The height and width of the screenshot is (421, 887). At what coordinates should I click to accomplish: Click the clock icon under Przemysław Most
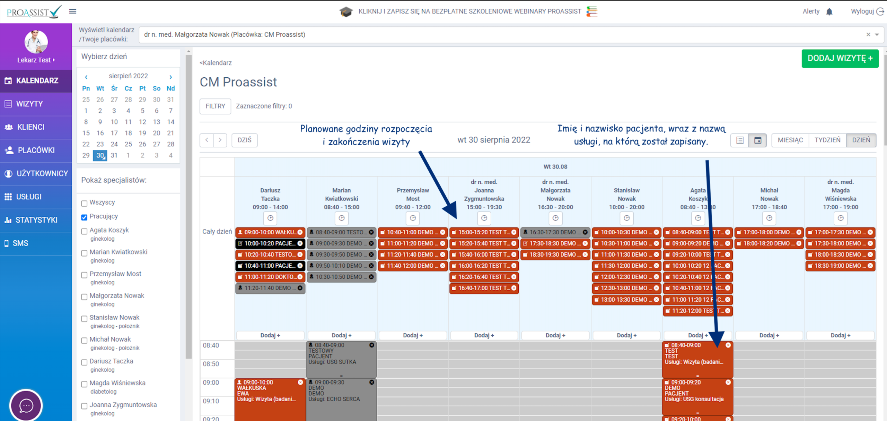coord(413,218)
